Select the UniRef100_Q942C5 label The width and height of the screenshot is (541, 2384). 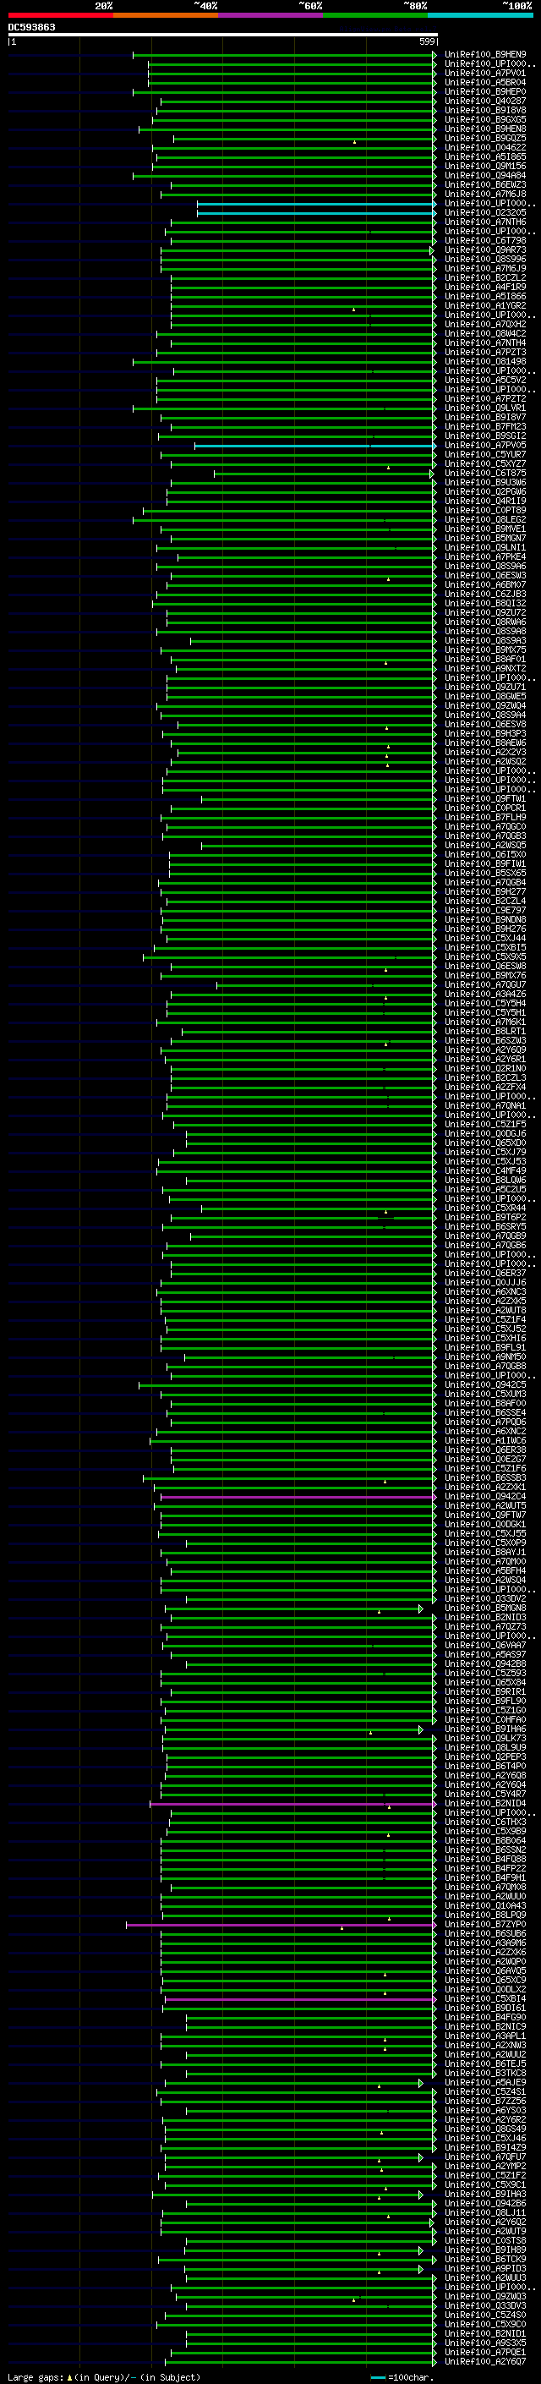pyautogui.click(x=484, y=1384)
